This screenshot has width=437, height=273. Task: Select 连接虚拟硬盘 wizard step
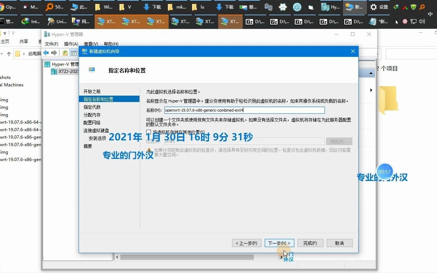pos(96,130)
